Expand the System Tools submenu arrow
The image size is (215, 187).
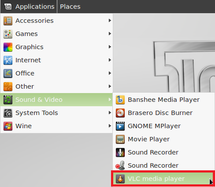[x=110, y=113]
